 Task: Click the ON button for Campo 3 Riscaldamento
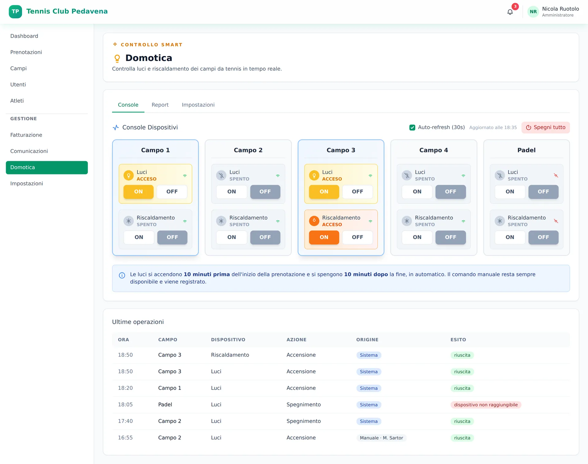pos(324,238)
